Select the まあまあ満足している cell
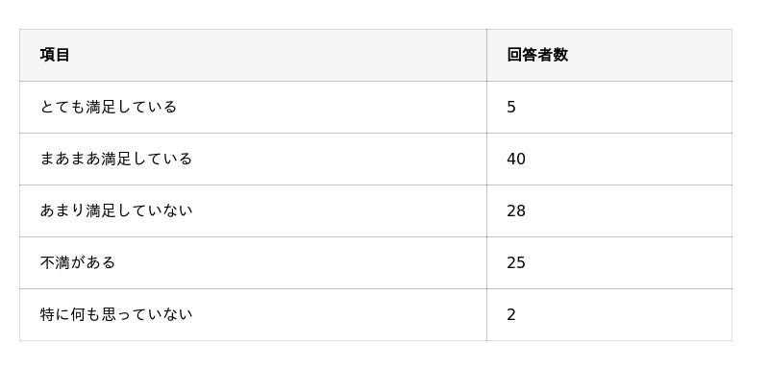The height and width of the screenshot is (370, 769). 253,159
